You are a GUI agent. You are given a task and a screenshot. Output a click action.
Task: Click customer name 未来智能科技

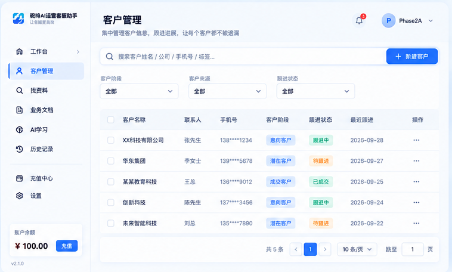pos(140,223)
